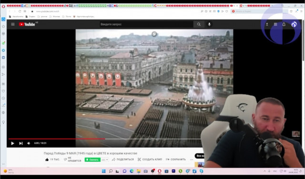Open the YouTube apps grid icon
The width and height of the screenshot is (305, 179).
click(275, 24)
